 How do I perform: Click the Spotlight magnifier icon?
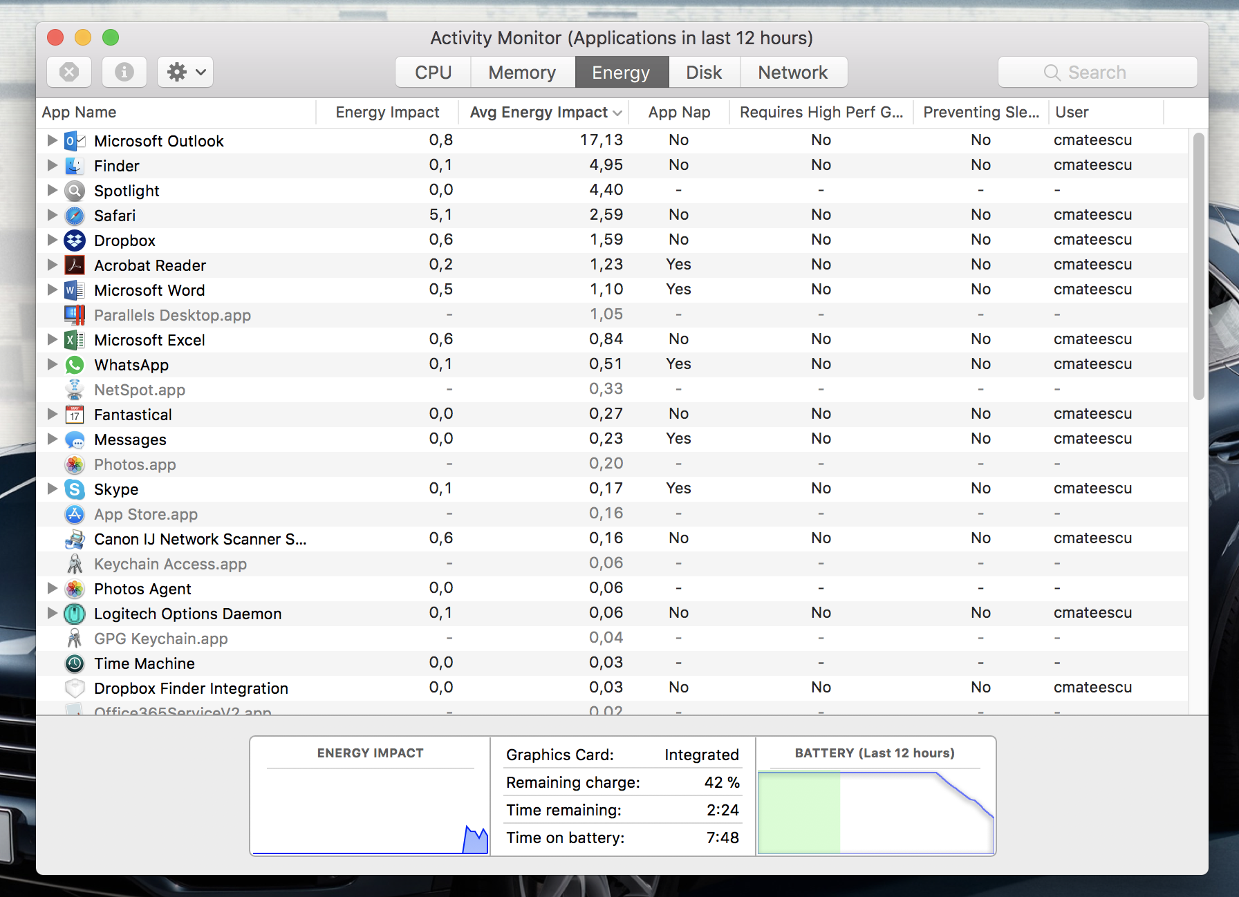coord(75,191)
